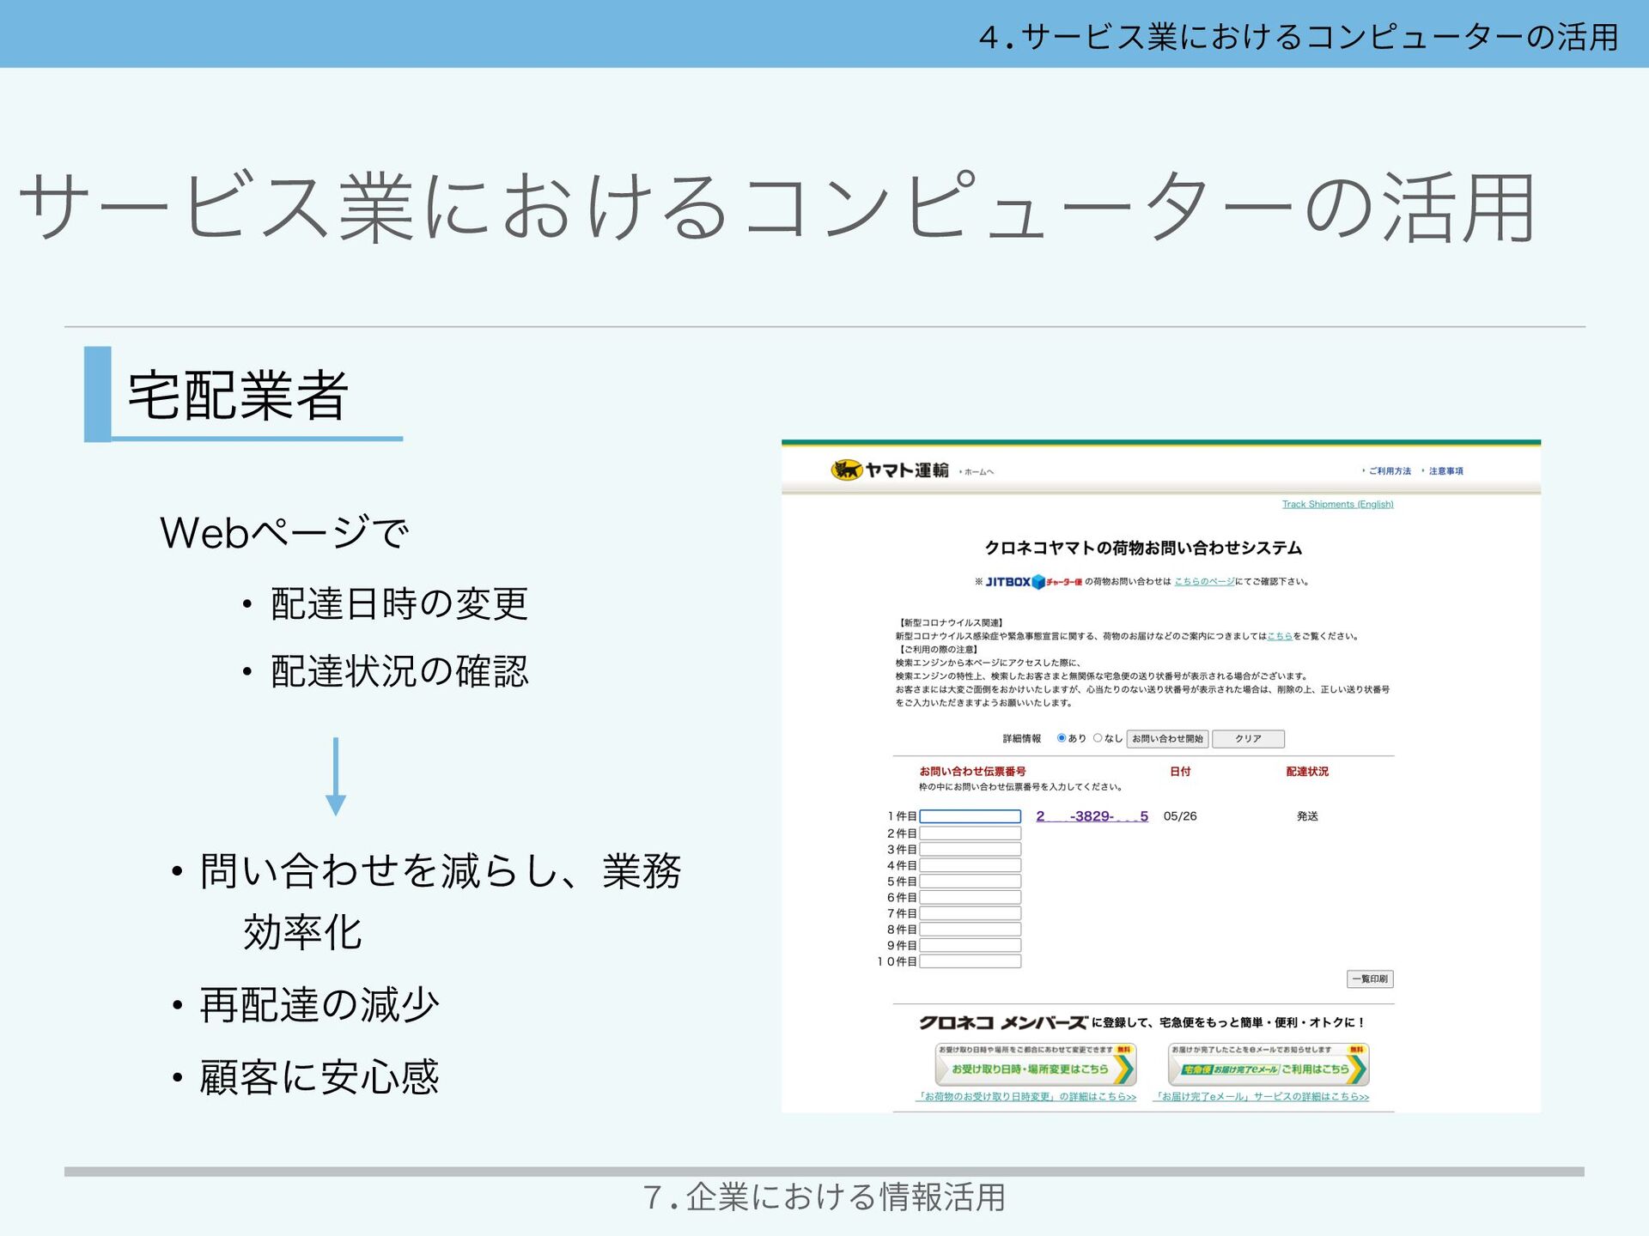Viewport: 1649px width, 1236px height.
Task: Click the 一覧印刷 print button
Action: point(1369,978)
